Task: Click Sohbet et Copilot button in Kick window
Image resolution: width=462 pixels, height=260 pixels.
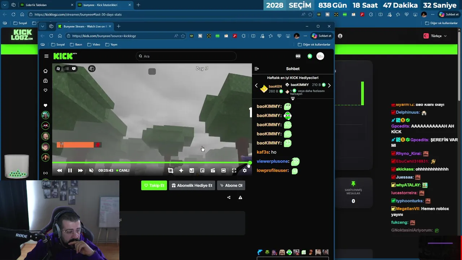Action: [x=321, y=36]
